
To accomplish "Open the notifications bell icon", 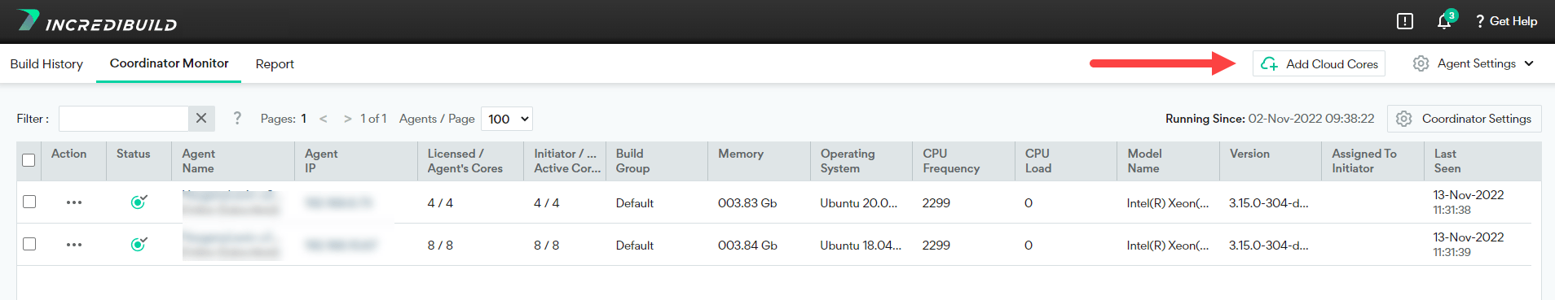I will pyautogui.click(x=1446, y=20).
